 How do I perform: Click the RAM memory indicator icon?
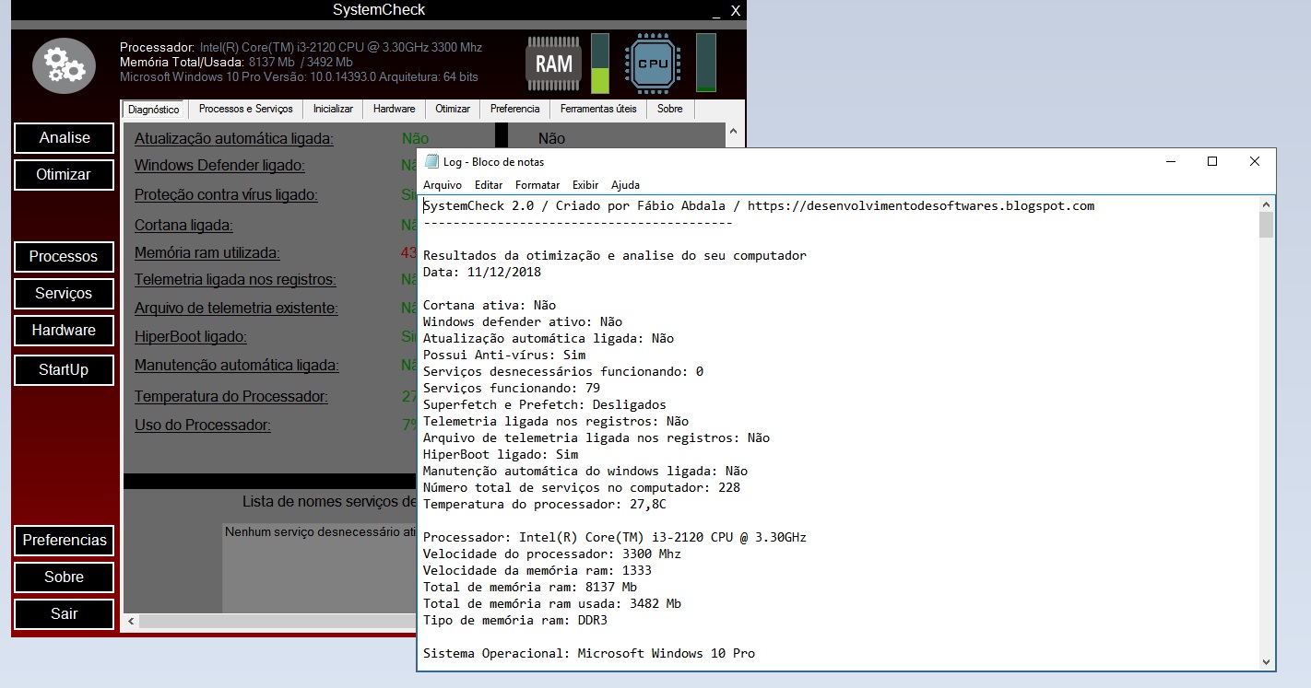551,64
